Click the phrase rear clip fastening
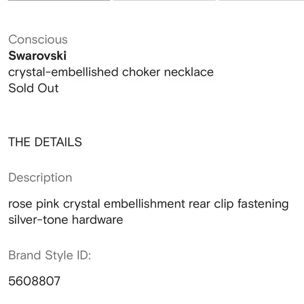 pyautogui.click(x=238, y=204)
